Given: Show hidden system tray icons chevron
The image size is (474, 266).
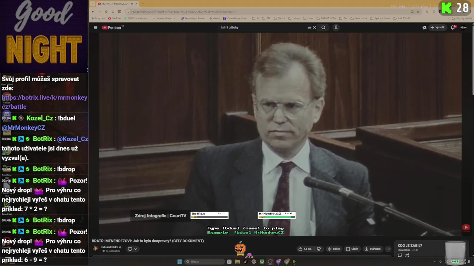Looking at the screenshot, I should click(x=435, y=262).
